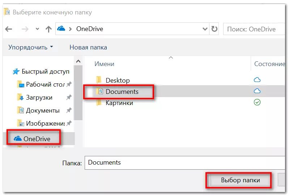The image size is (289, 196).
Task: Click the Desktop folder icon
Action: click(x=99, y=80)
